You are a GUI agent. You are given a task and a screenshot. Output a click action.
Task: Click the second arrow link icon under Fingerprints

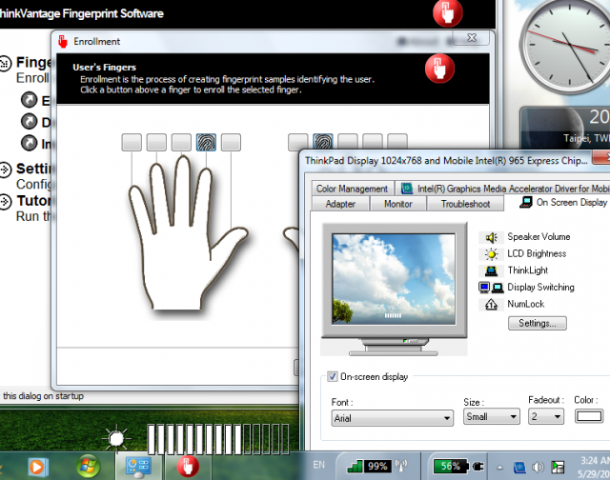tap(30, 121)
